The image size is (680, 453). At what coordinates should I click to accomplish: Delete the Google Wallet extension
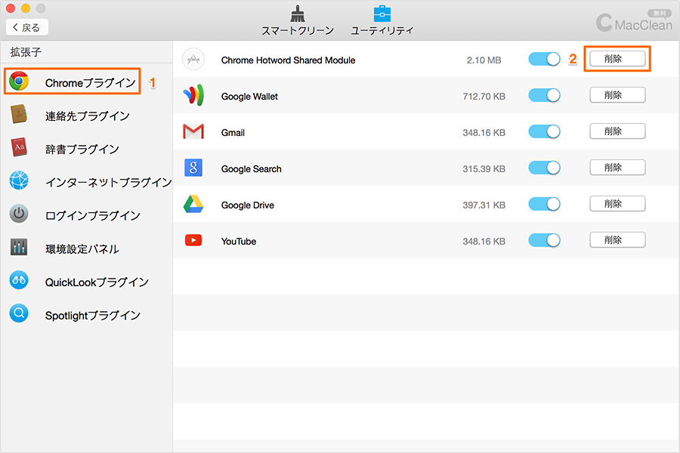617,95
